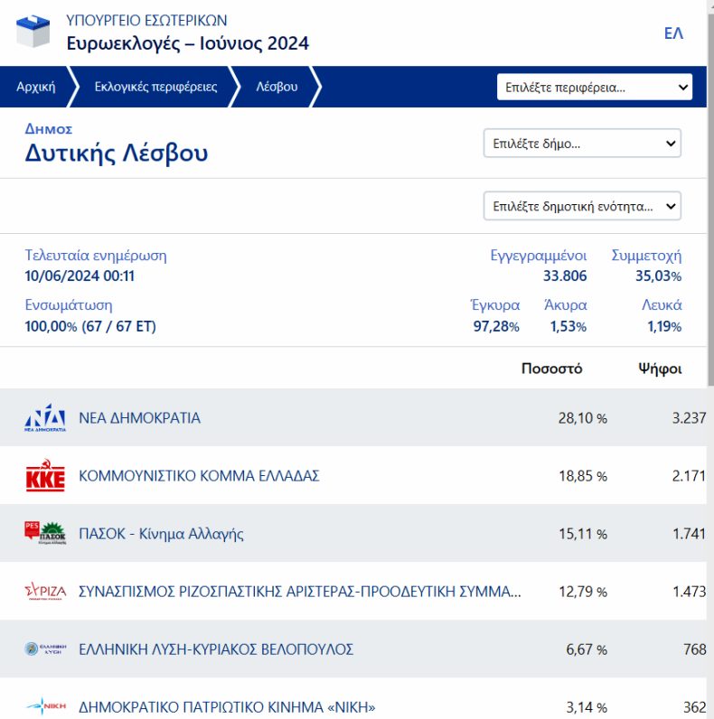714x719 pixels.
Task: Click the 18,85 % percentage value
Action: click(x=582, y=476)
